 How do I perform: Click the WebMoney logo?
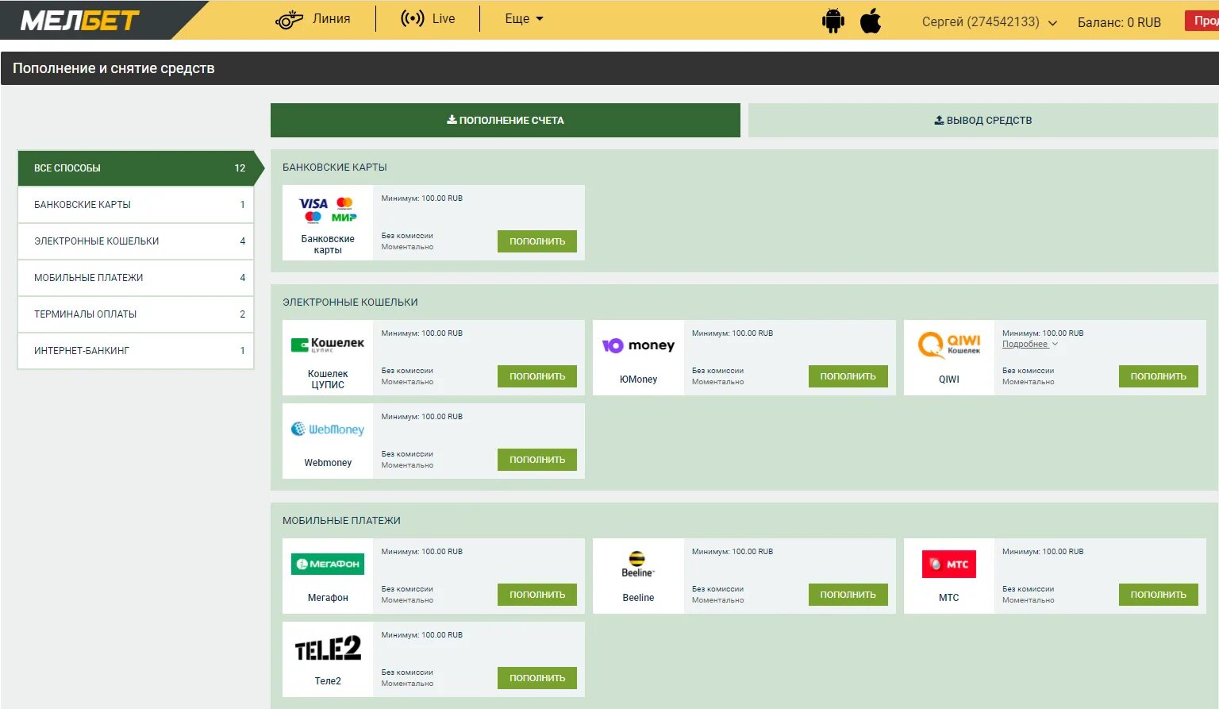328,429
